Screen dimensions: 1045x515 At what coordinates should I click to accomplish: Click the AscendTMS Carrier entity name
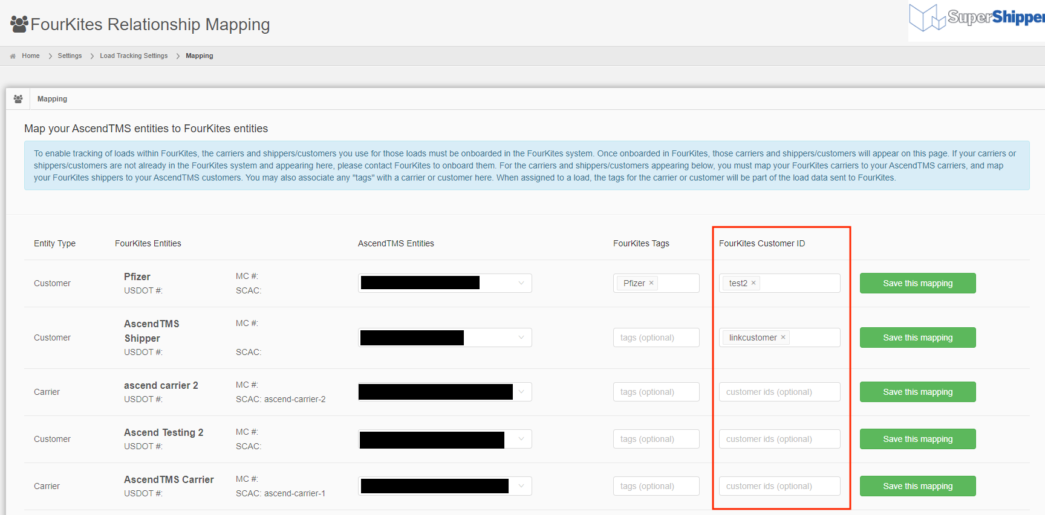pos(169,479)
